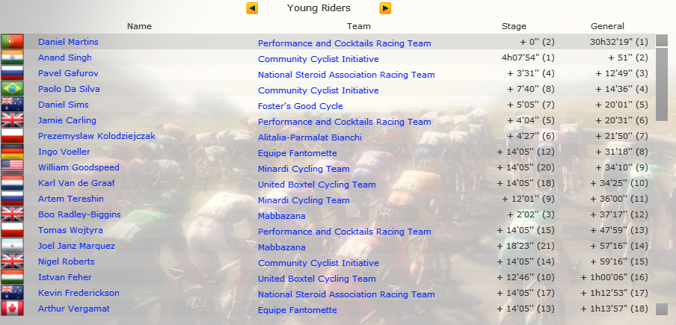
Task: Open Alitalia-Parmalat Bianchi team
Action: 310,137
